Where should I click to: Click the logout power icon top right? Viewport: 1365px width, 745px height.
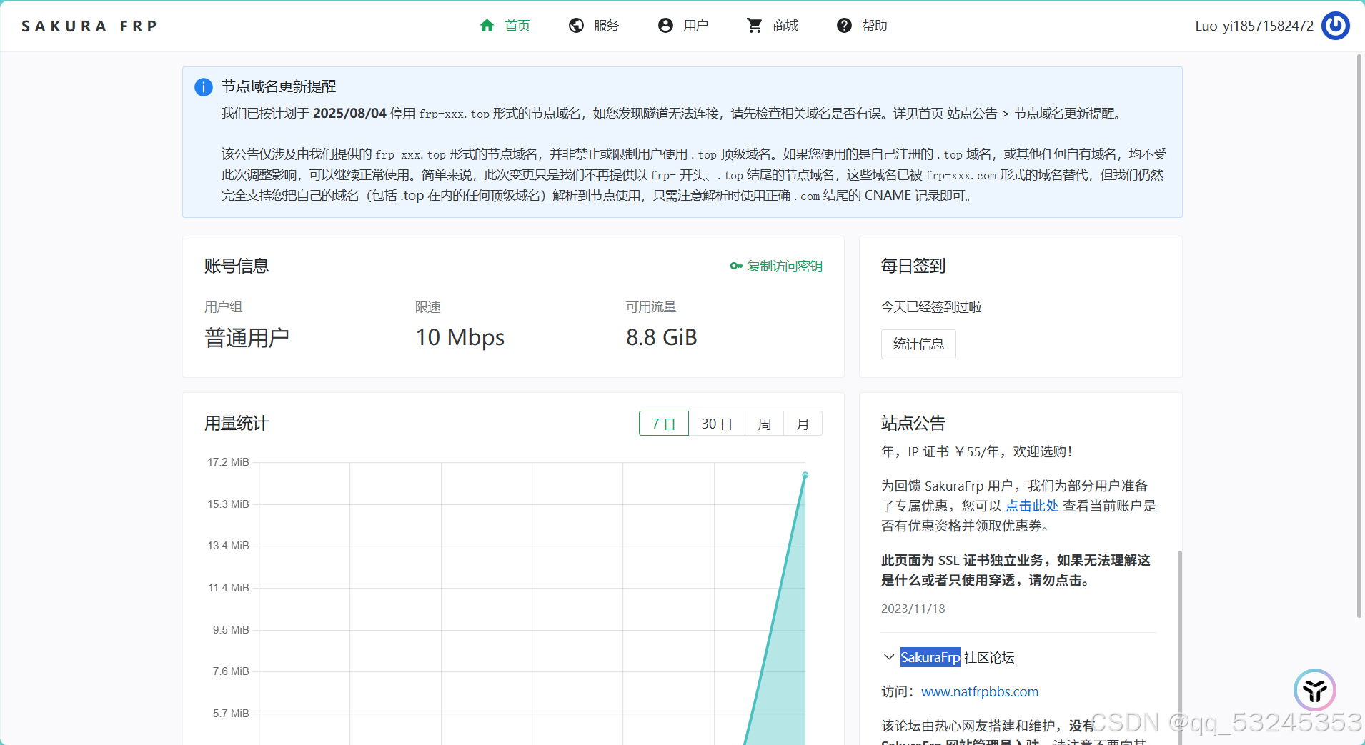[1335, 25]
